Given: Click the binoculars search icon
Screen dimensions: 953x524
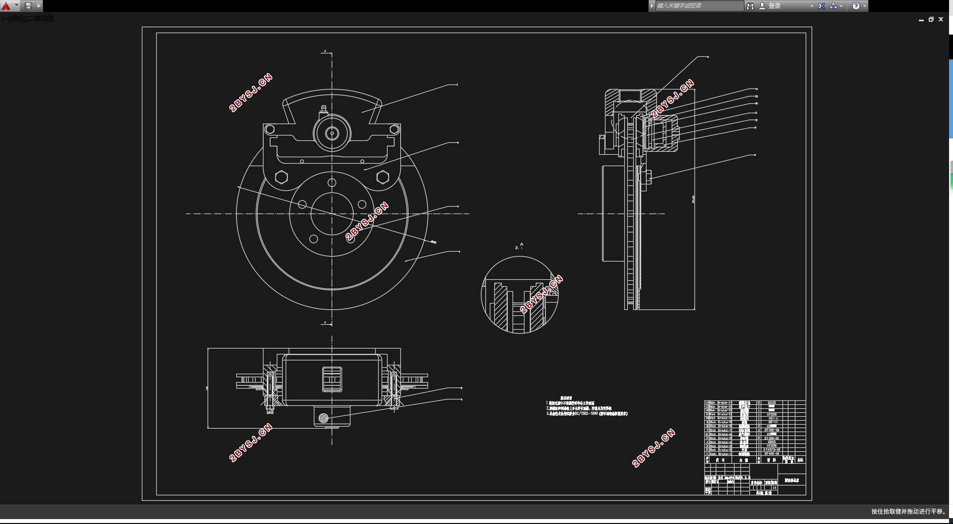Looking at the screenshot, I should 750,6.
